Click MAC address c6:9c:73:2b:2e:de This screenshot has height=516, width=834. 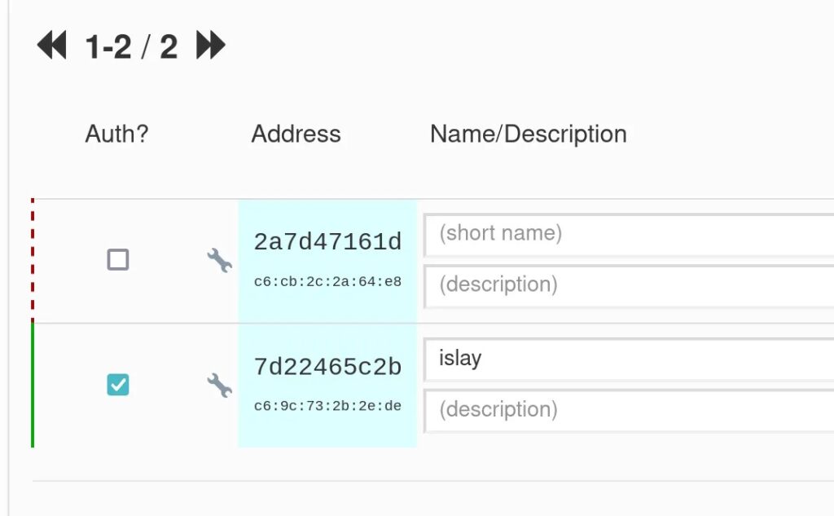327,406
